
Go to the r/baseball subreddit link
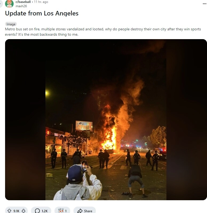point(23,2)
